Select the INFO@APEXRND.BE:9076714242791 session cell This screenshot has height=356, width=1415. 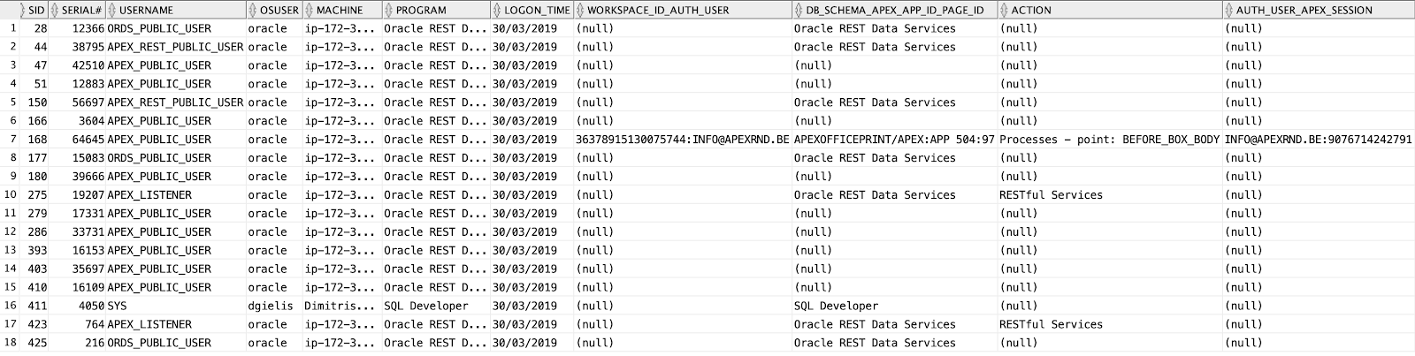[x=1318, y=140]
